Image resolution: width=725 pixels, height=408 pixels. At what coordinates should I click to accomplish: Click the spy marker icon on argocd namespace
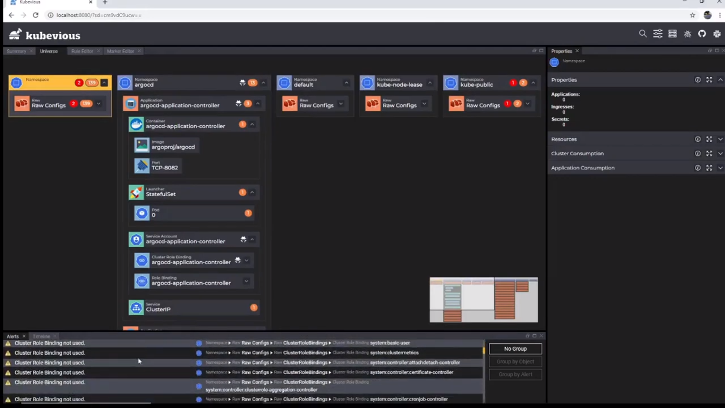[x=242, y=83]
